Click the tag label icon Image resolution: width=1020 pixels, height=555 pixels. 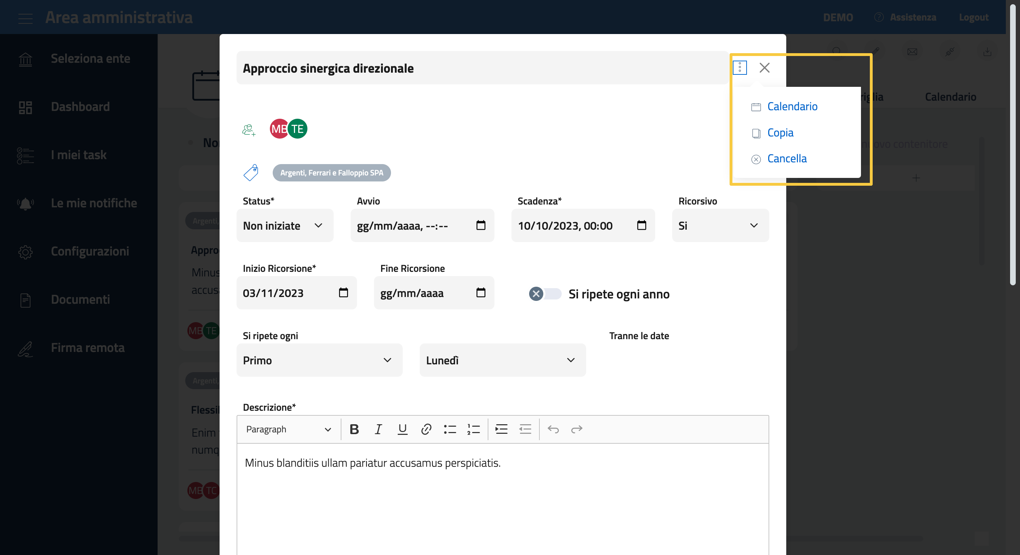coord(251,173)
